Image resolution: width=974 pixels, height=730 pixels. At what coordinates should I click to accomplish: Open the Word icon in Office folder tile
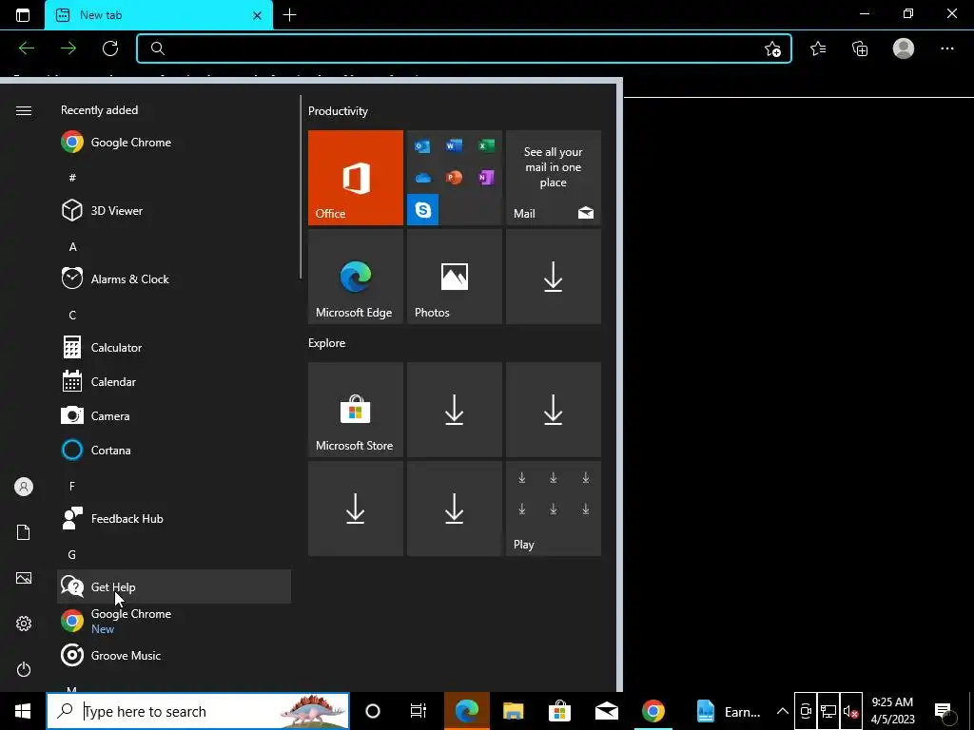click(x=454, y=145)
